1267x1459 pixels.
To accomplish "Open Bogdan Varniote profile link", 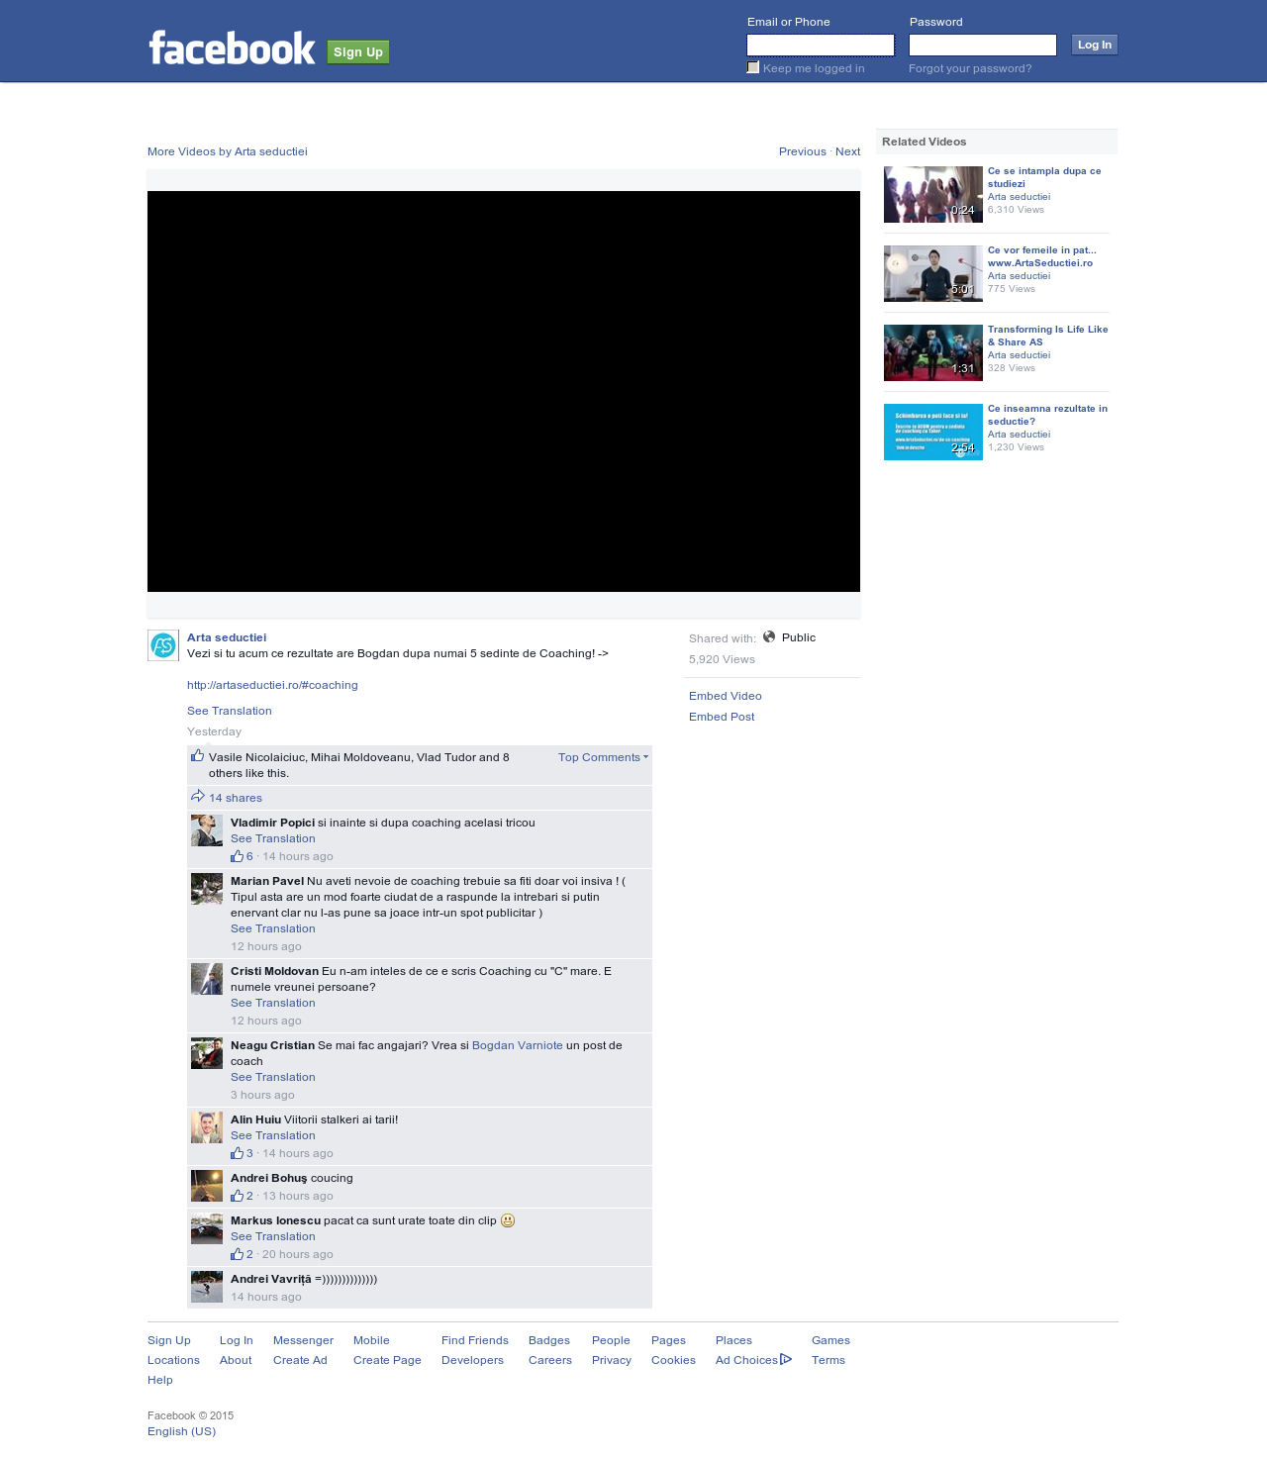I will point(518,1045).
